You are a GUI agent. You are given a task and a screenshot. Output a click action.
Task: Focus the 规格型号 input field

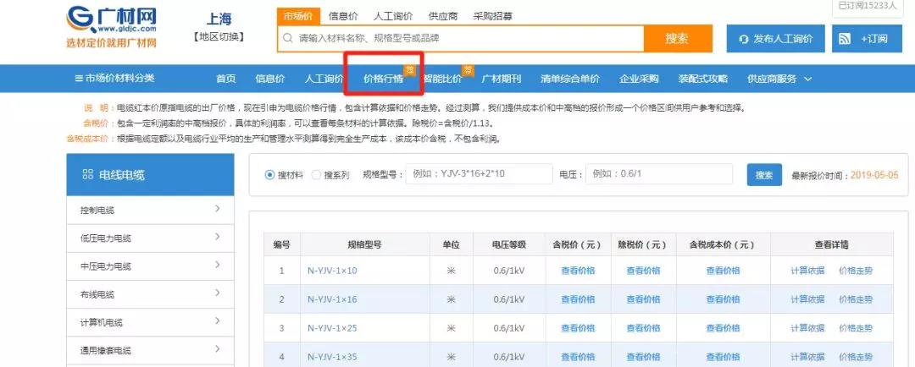point(479,174)
